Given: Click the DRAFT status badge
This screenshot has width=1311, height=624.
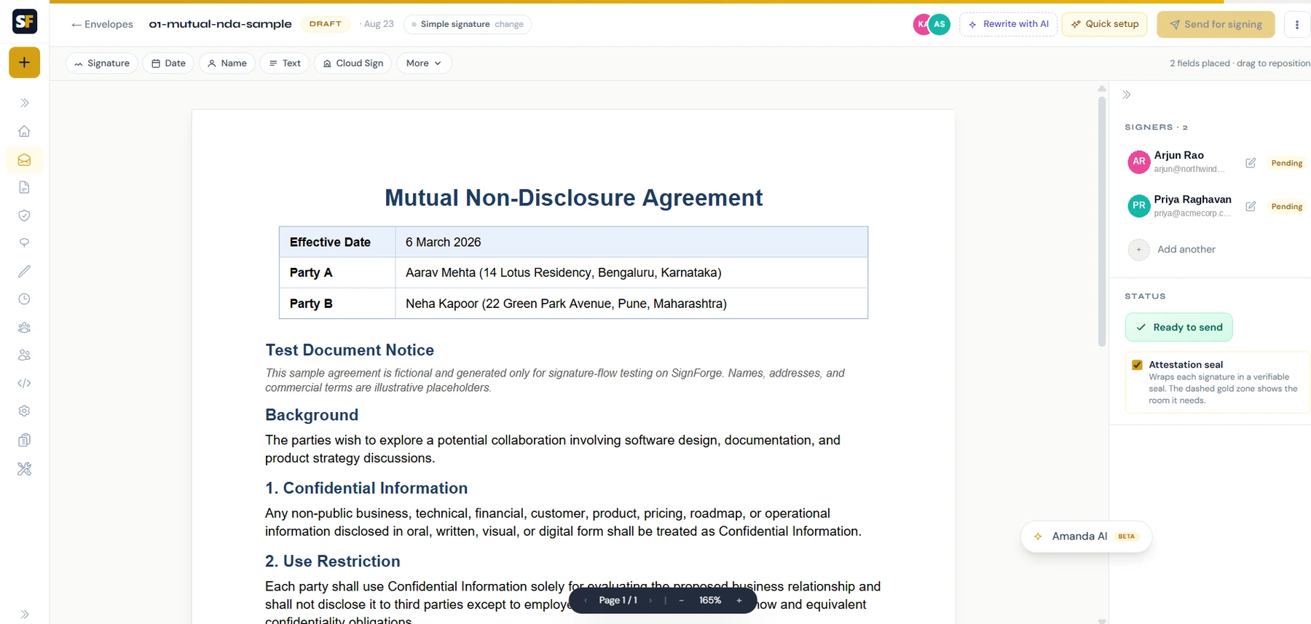Looking at the screenshot, I should (x=326, y=24).
